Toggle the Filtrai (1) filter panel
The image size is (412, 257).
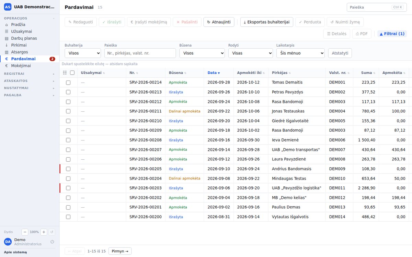[x=392, y=34]
